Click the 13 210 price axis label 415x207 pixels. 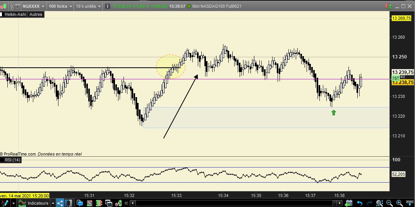[400, 136]
